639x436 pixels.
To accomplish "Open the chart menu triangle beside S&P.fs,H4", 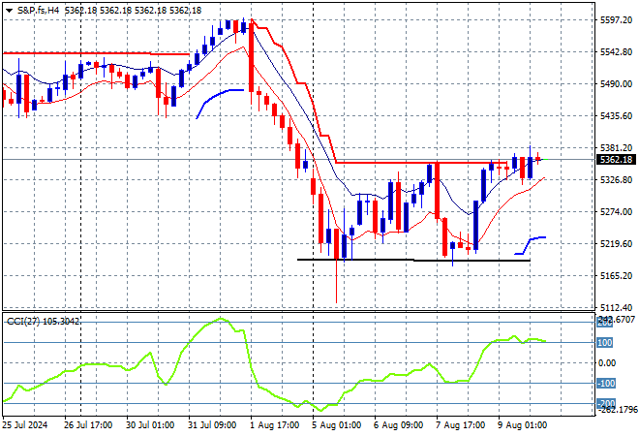I will point(9,11).
